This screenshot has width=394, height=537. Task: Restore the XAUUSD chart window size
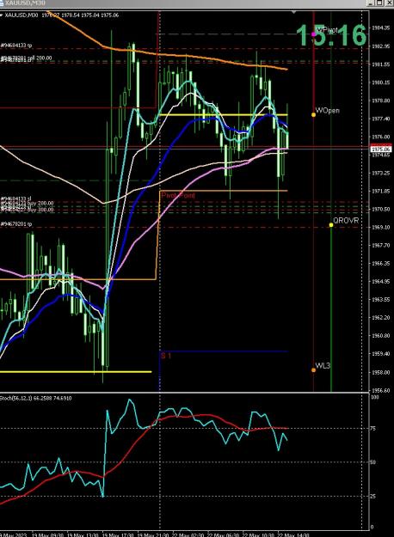pos(379,3)
